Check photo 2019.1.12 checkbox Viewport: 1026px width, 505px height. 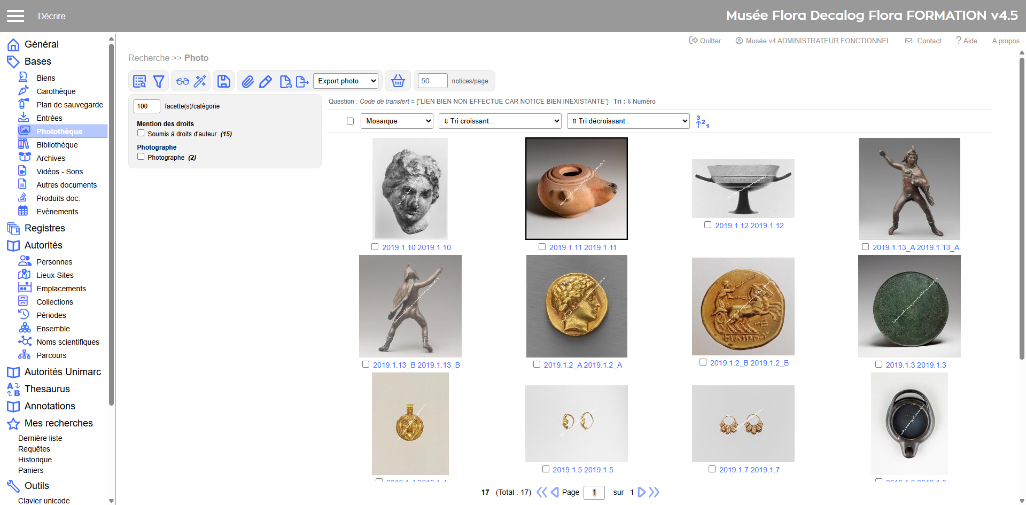(708, 225)
